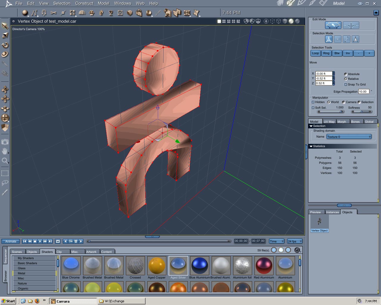Choose the hand pan tool
This screenshot has width=381, height=305.
point(5,151)
